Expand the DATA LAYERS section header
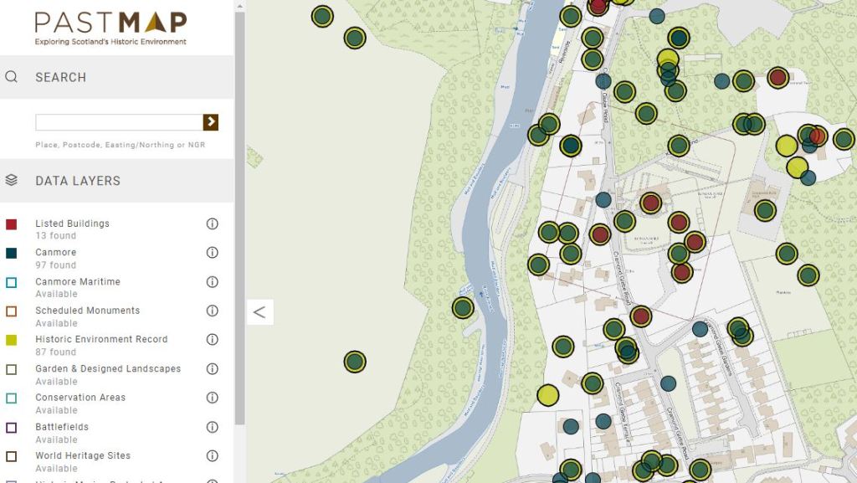The width and height of the screenshot is (857, 483). [117, 181]
